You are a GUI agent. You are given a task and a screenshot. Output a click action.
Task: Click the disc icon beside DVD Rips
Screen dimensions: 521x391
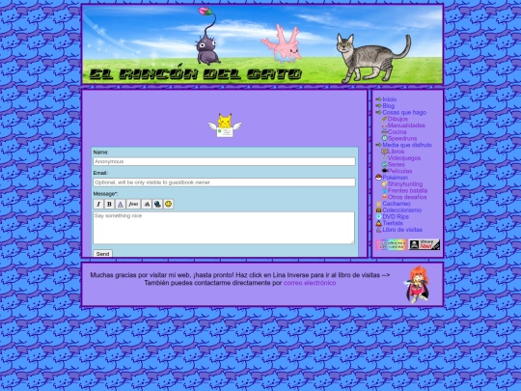378,216
